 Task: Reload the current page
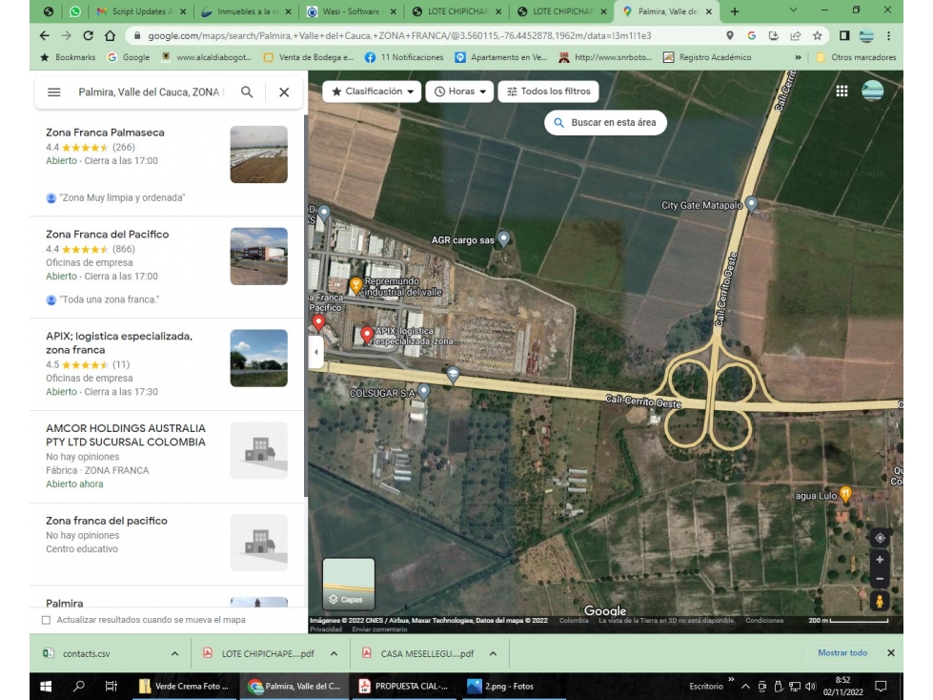click(88, 35)
